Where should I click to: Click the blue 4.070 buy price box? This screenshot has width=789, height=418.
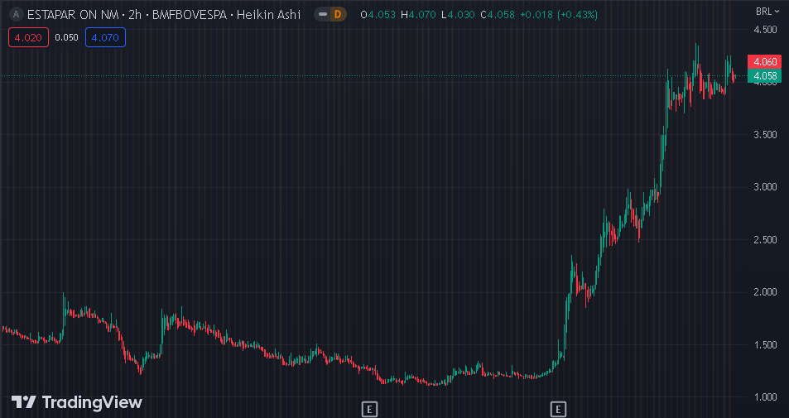point(105,38)
